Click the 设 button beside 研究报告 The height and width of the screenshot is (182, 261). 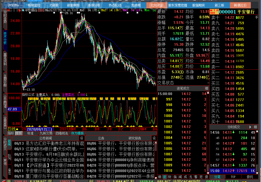pyautogui.click(x=154, y=138)
